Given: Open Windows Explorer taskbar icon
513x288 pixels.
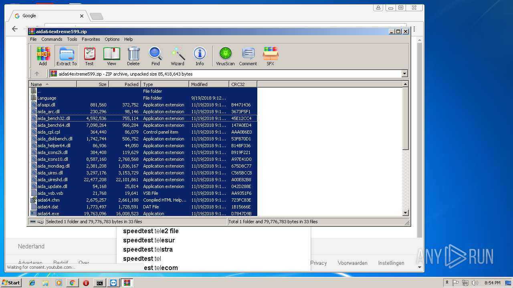Looking at the screenshot, I should coord(45,283).
